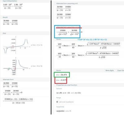Click the Input interpretation heading
124x116 pixels.
(10, 1)
